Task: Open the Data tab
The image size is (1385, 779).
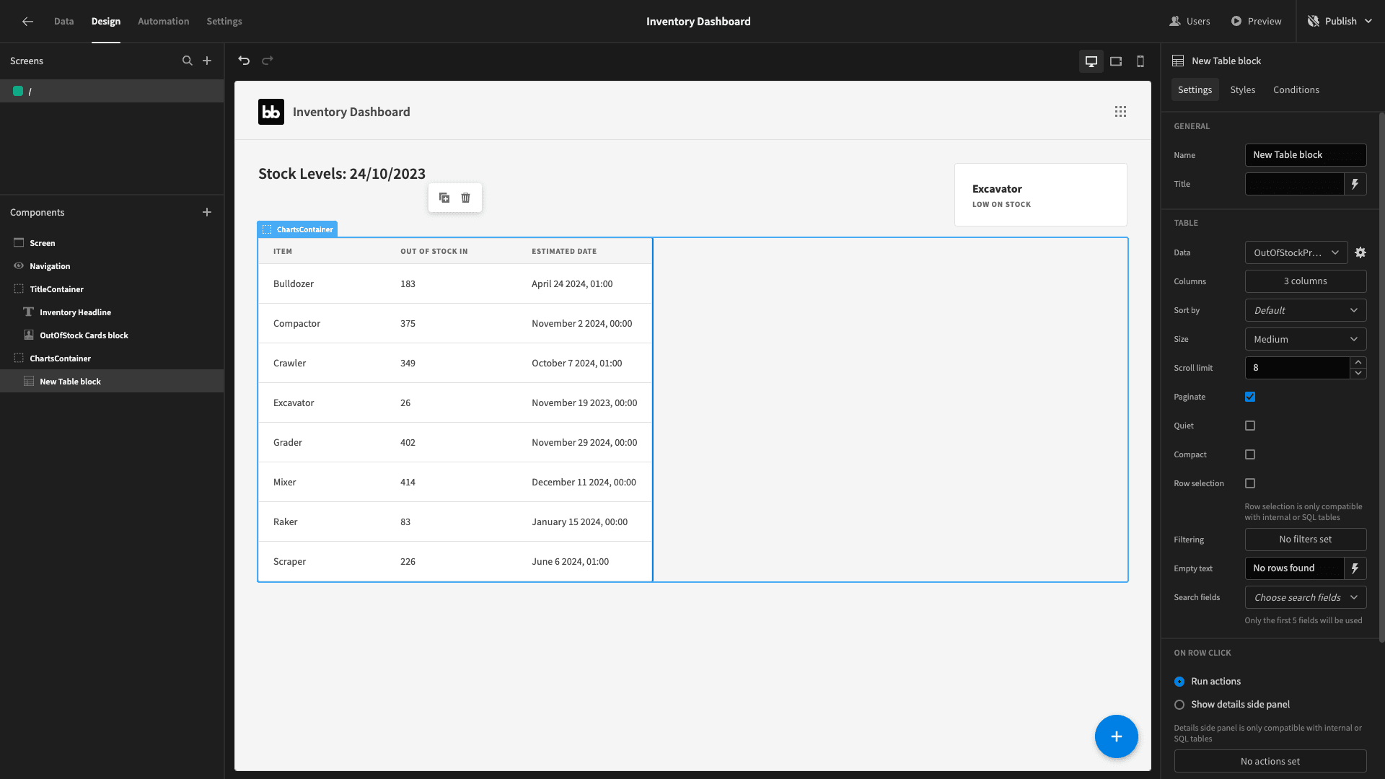Action: (x=63, y=22)
